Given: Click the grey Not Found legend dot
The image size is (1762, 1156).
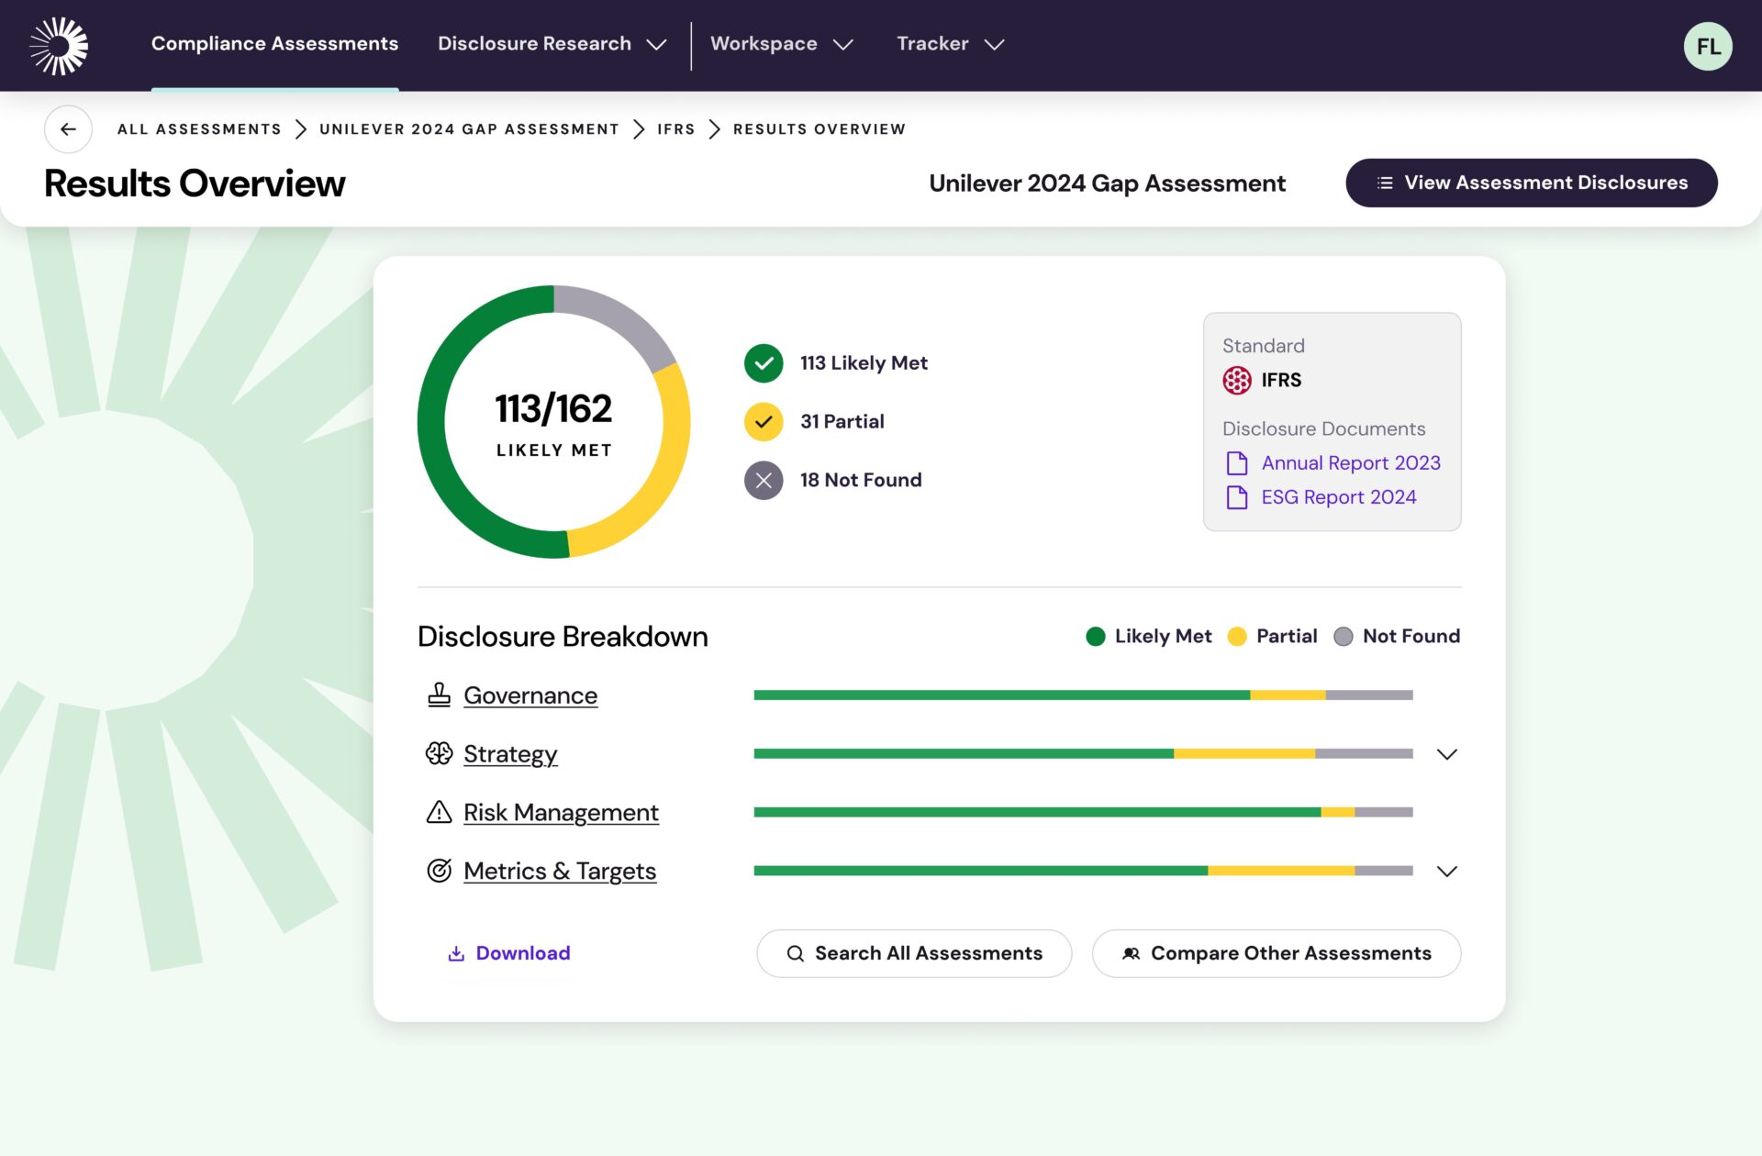Looking at the screenshot, I should 1343,637.
